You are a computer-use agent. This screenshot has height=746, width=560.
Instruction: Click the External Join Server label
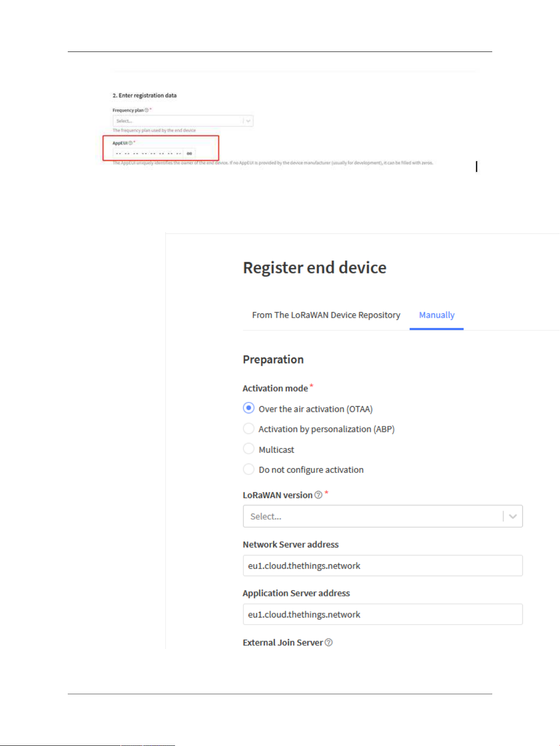click(x=283, y=642)
